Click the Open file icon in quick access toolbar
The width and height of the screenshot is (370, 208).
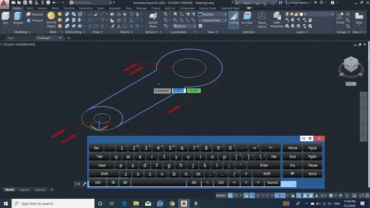(19, 2)
